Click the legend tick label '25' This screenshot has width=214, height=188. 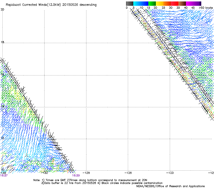163,8
